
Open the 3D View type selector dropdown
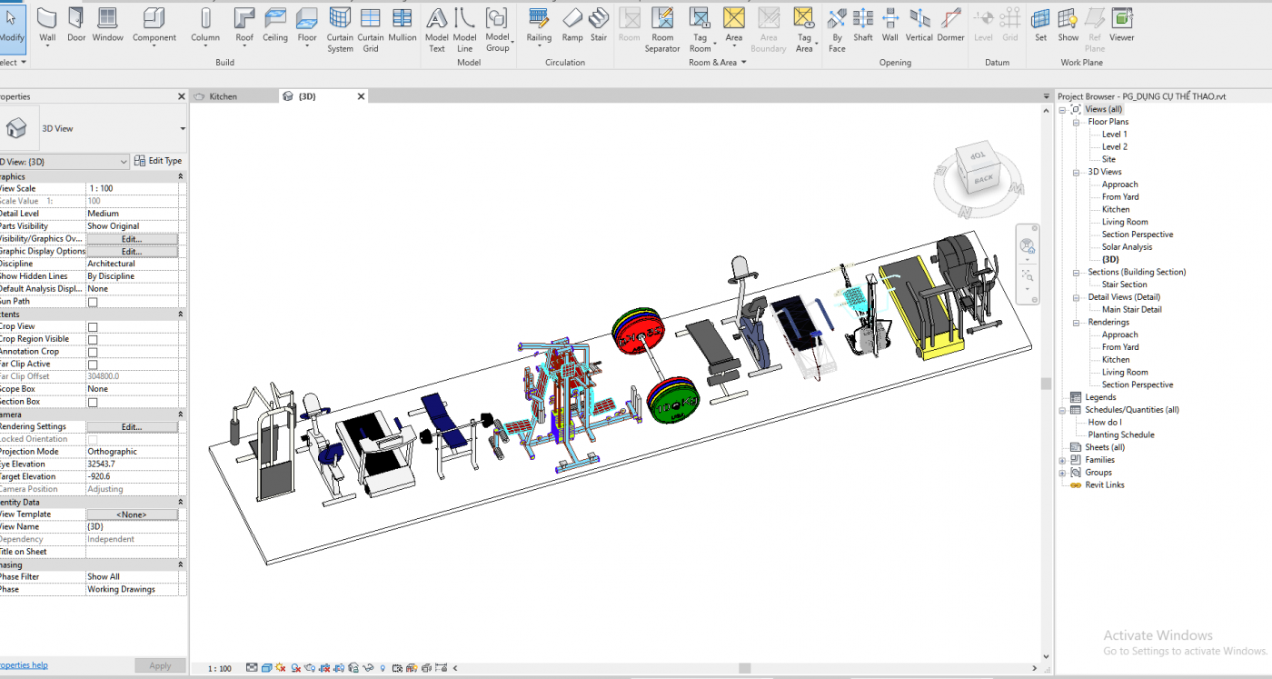point(182,129)
